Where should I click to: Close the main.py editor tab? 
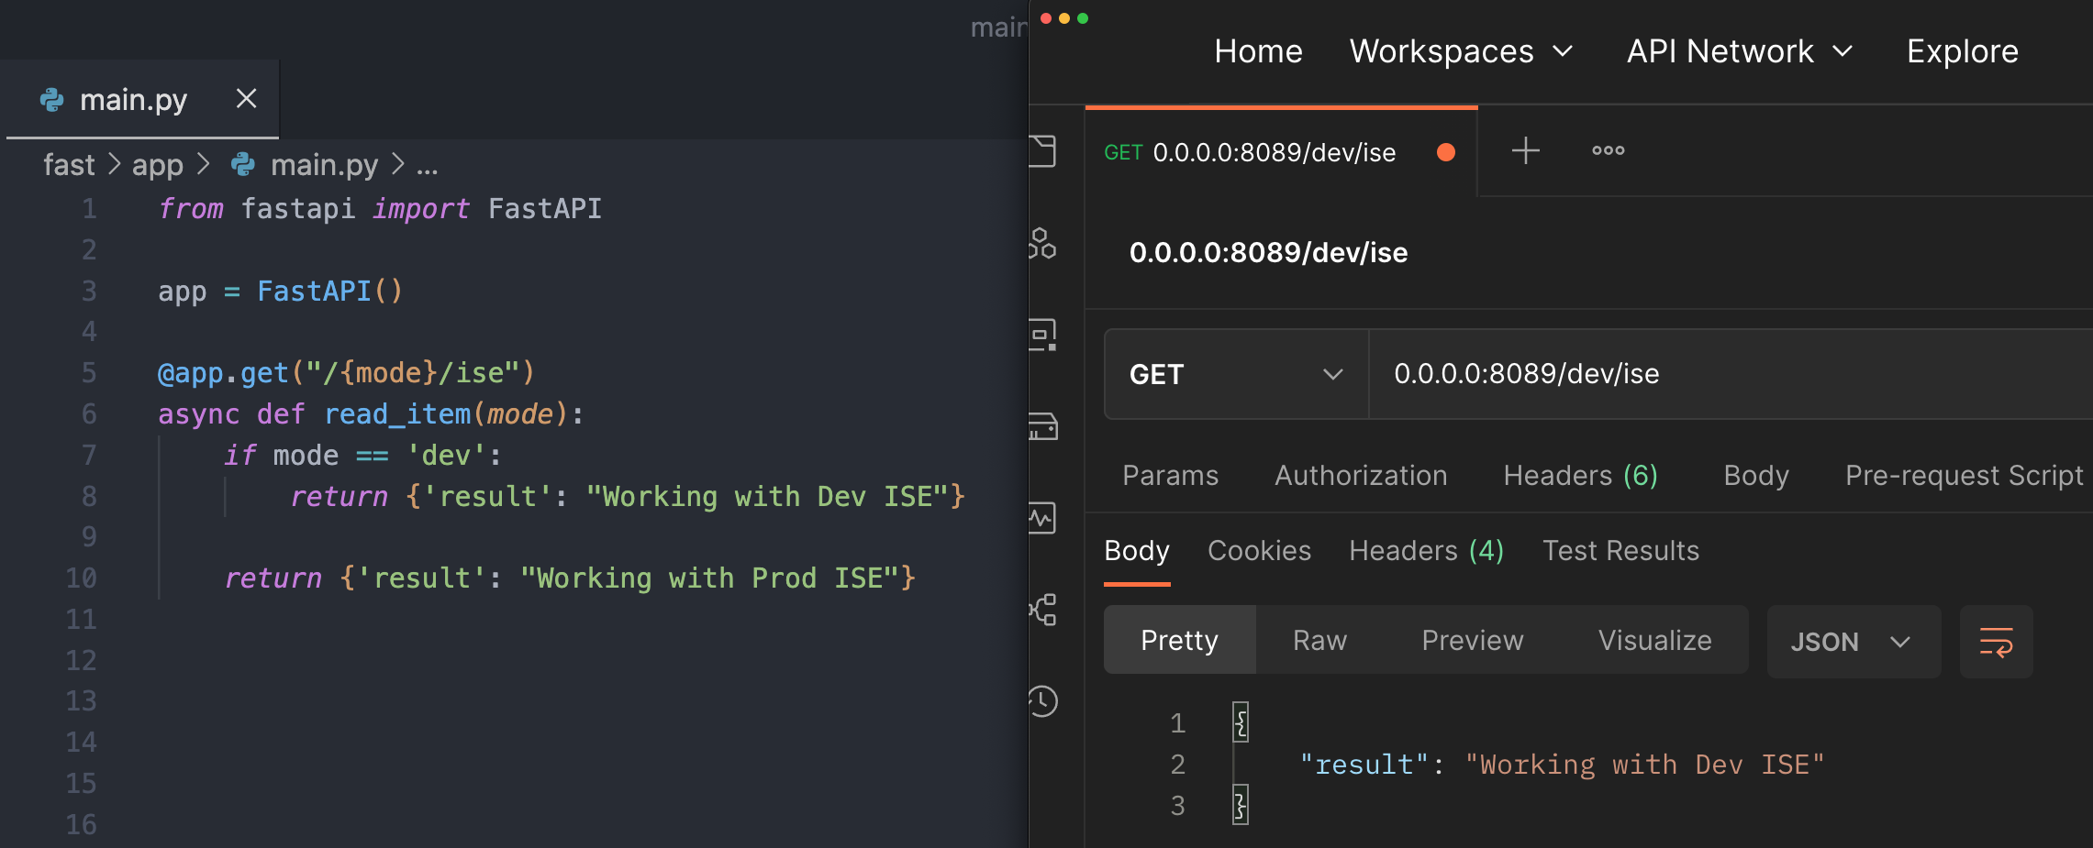pos(246,99)
